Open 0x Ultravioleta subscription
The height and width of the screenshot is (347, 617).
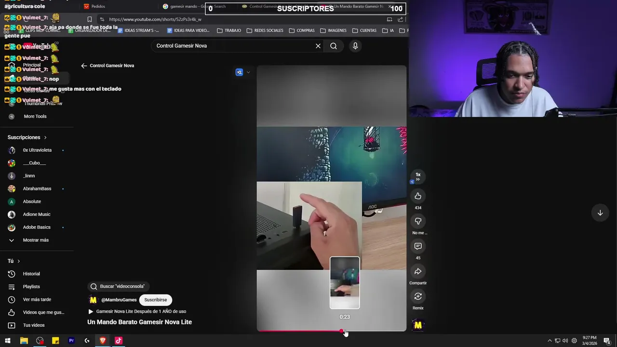click(37, 150)
